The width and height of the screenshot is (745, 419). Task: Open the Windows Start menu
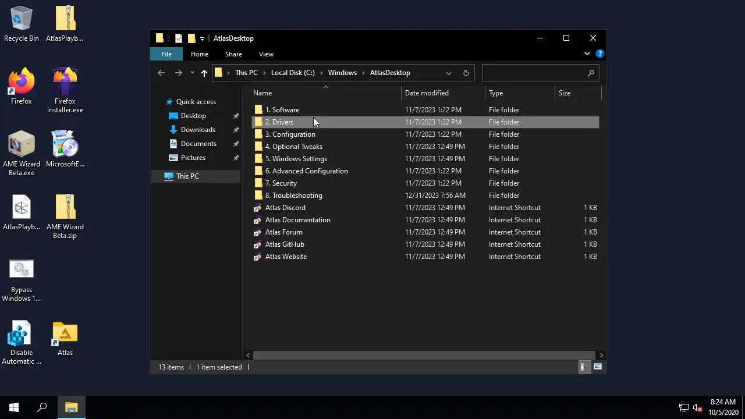click(14, 407)
